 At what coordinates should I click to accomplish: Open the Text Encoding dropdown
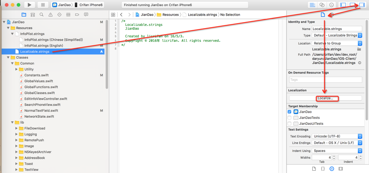click(x=337, y=136)
